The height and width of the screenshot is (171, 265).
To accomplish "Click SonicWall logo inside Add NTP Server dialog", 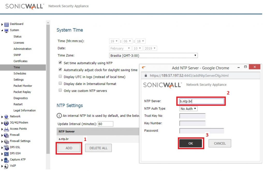I will (163, 85).
